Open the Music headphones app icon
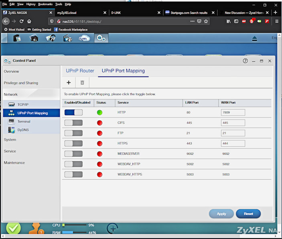Viewport: 282px width, 239px height. [x=51, y=38]
